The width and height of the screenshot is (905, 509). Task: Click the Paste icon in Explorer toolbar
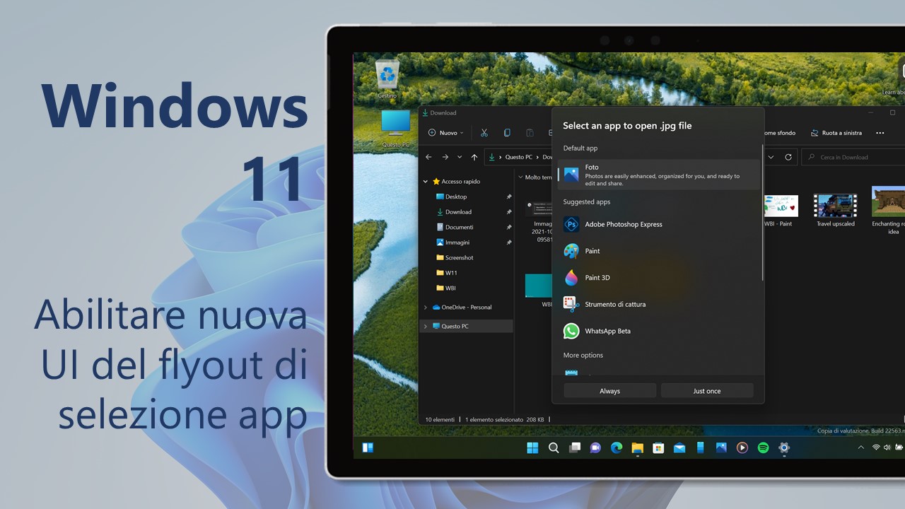pyautogui.click(x=530, y=133)
